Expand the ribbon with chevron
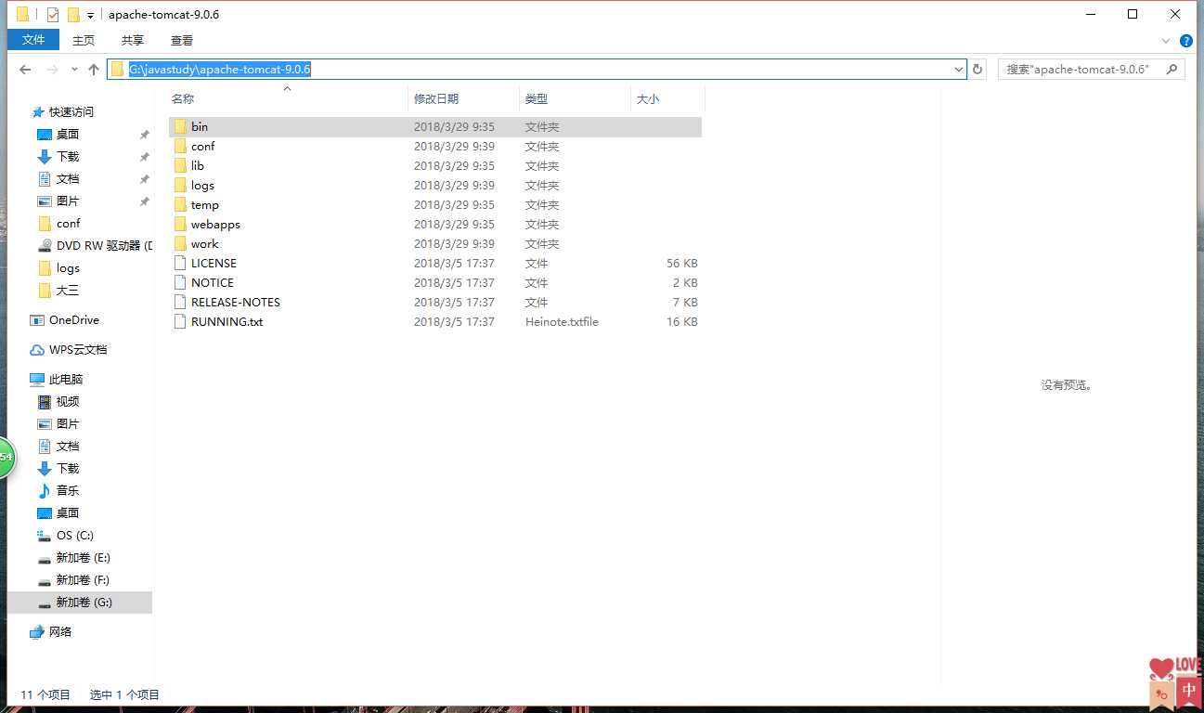Image resolution: width=1204 pixels, height=713 pixels. tap(1167, 41)
